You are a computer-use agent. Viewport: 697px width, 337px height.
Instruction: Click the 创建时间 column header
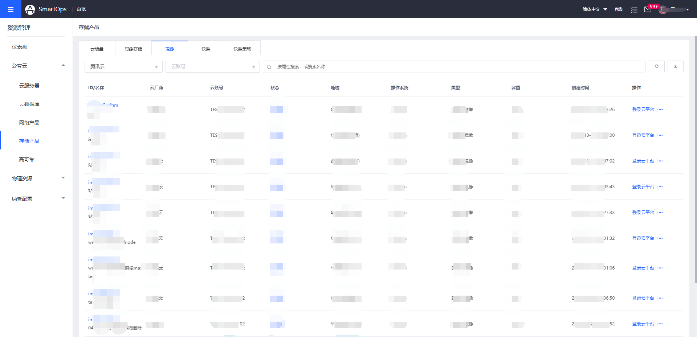pyautogui.click(x=580, y=88)
